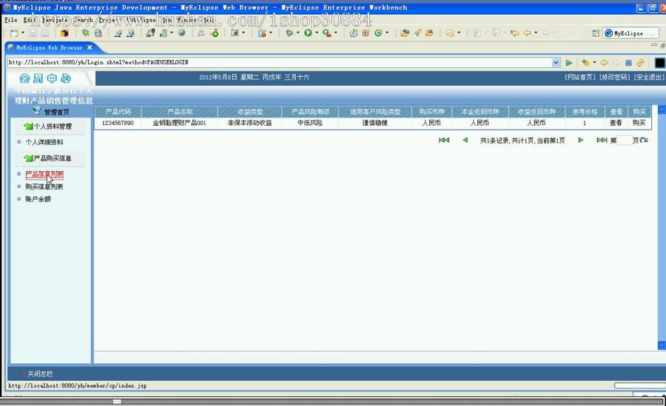This screenshot has height=406, width=666.
Task: Click the green C new class icon
Action: coord(378,33)
